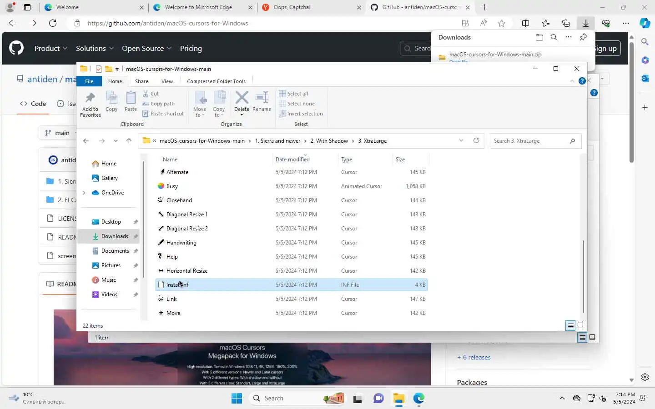Screen dimensions: 655x409
Task: Click Select all in ribbon
Action: [293, 94]
